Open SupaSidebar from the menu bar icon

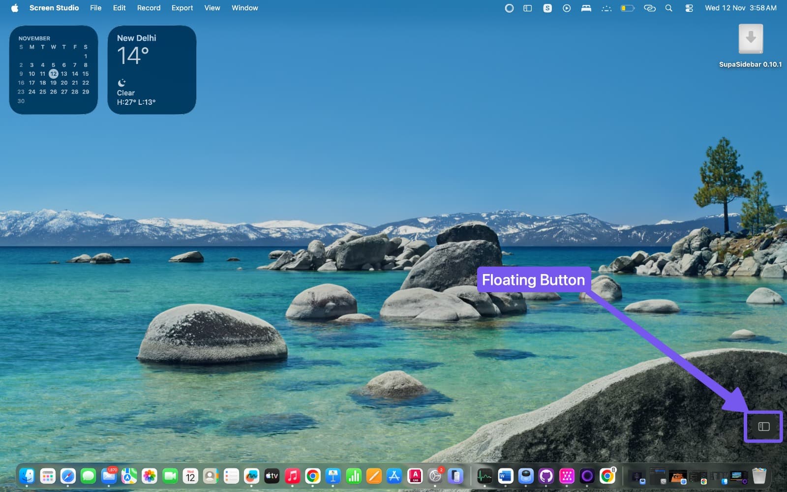(527, 8)
